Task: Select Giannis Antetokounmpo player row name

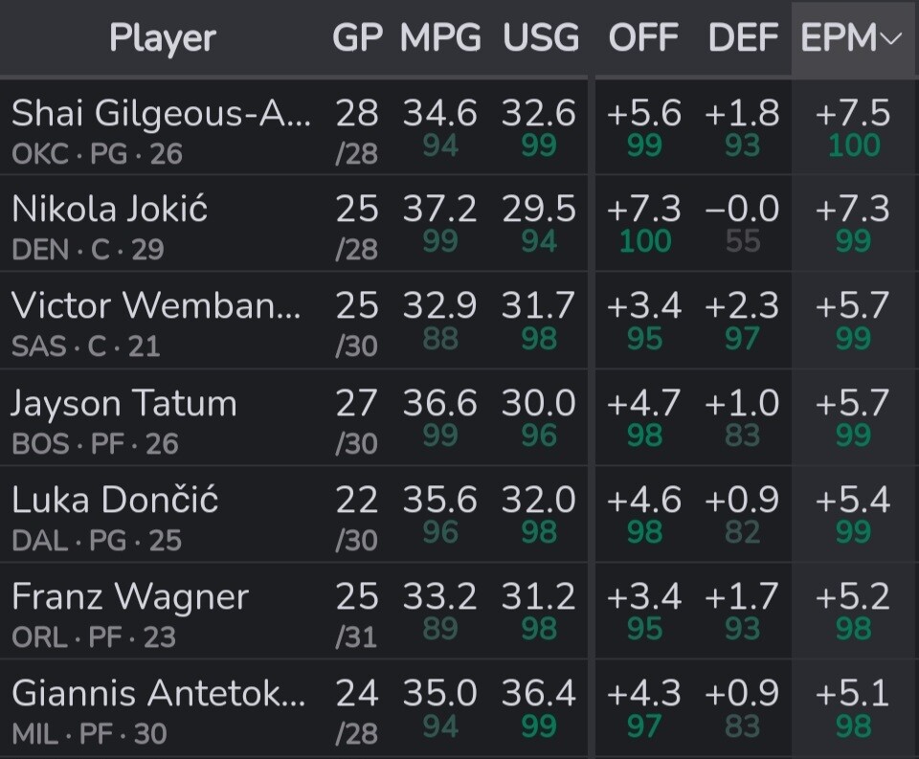Action: tap(158, 693)
